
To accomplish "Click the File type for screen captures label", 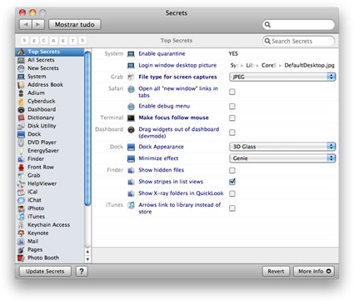I will [x=177, y=77].
